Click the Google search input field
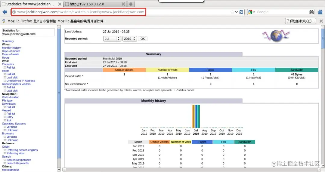The image size is (325, 172). coord(282,12)
